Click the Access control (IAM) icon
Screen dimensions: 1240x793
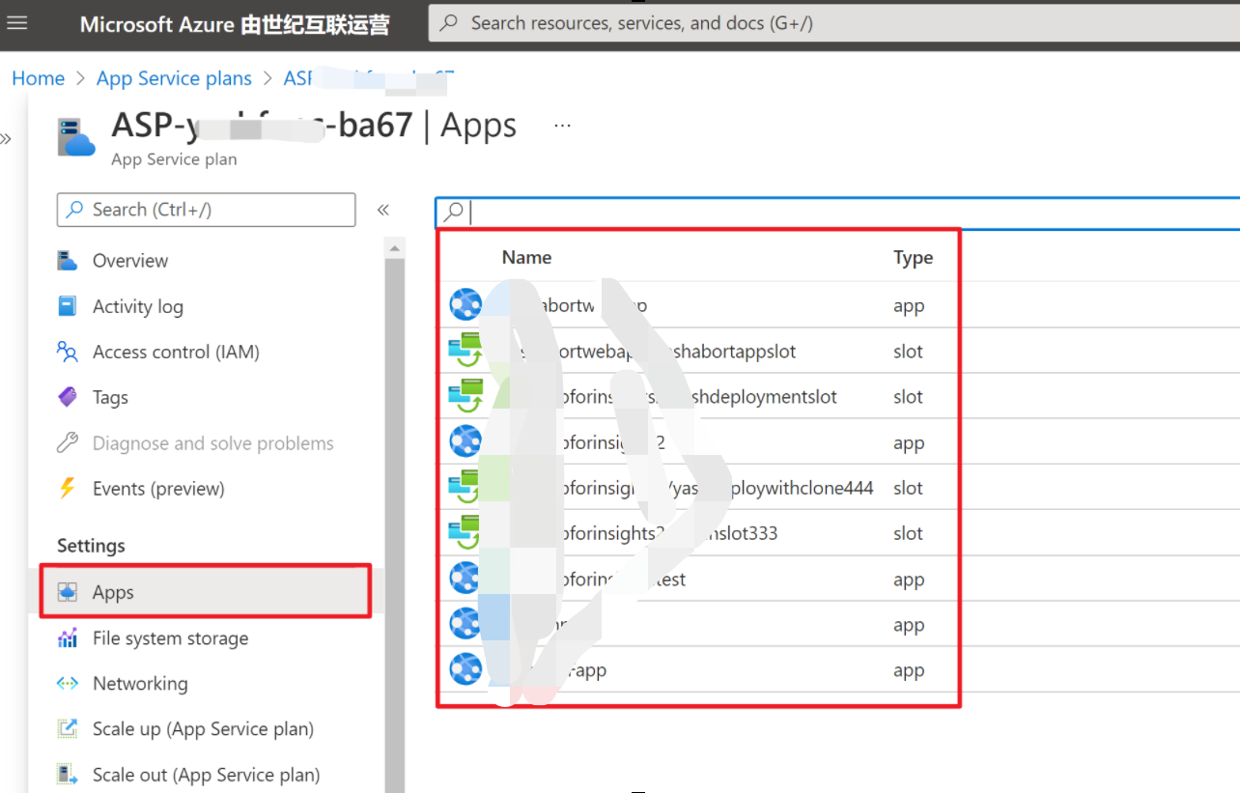coord(67,352)
